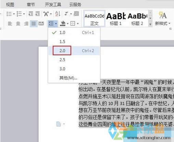Click the sort A-Z icon

click(x=58, y=14)
